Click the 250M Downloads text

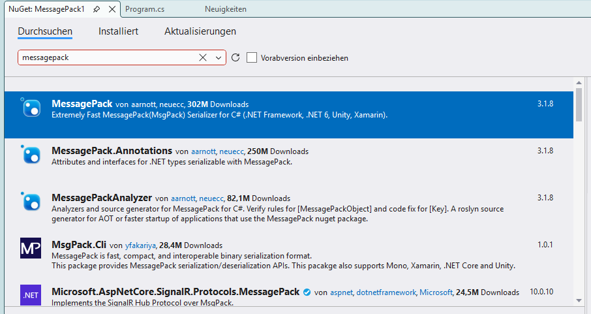coord(278,151)
